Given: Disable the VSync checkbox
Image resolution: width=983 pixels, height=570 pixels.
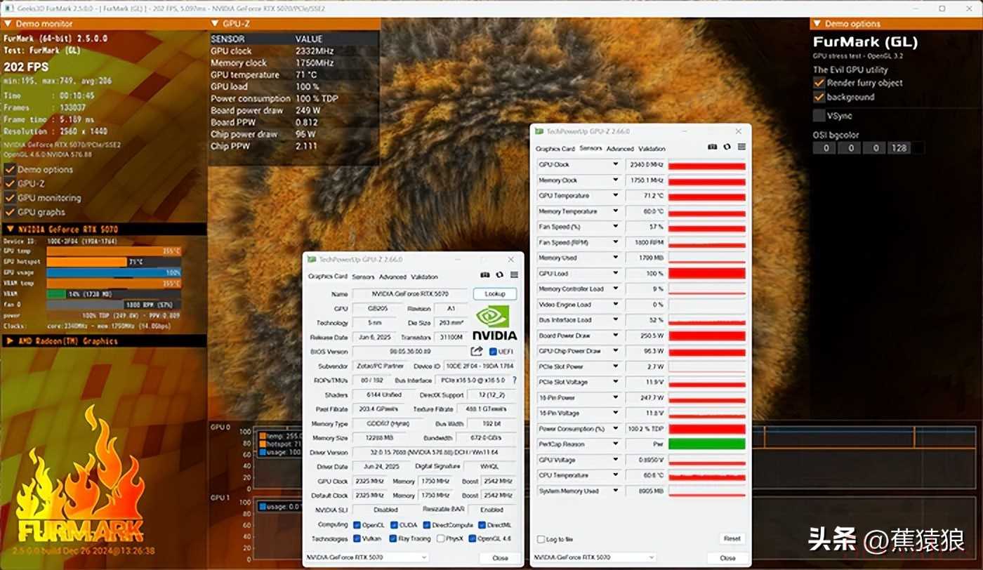Looking at the screenshot, I should (819, 116).
